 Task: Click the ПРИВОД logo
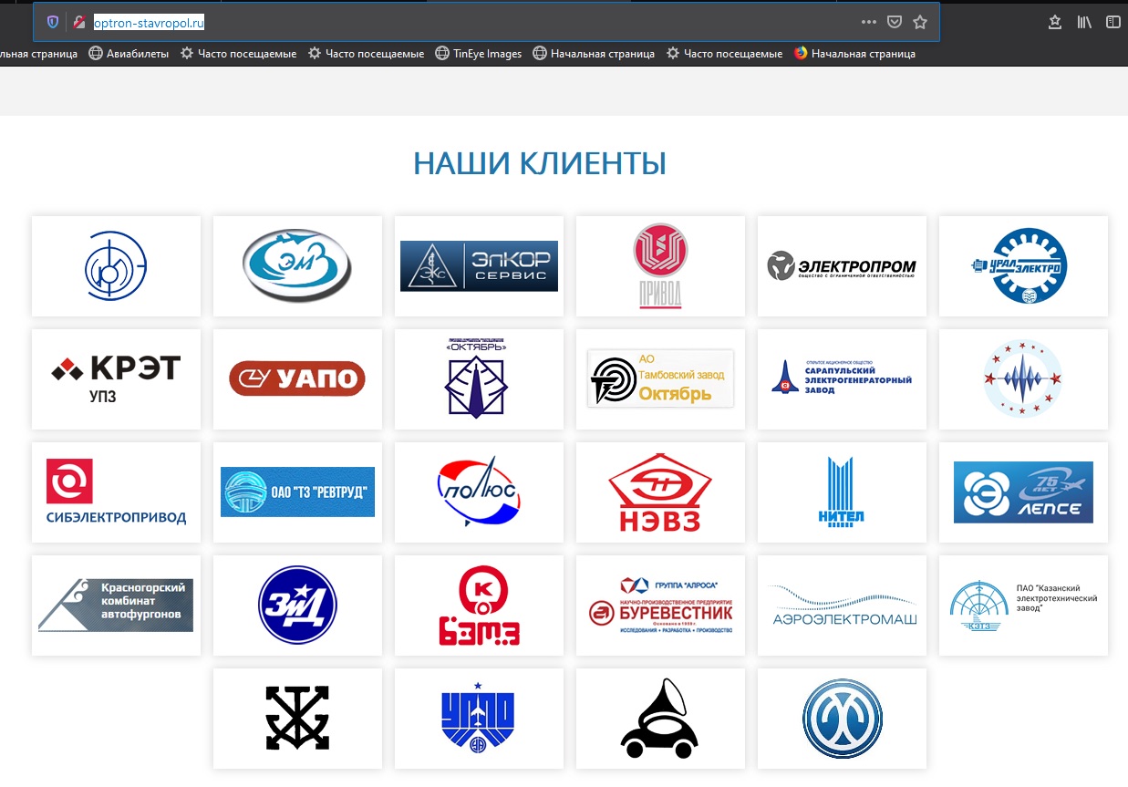[x=660, y=266]
